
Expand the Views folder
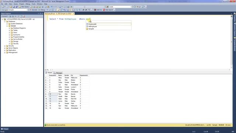[x=9, y=33]
